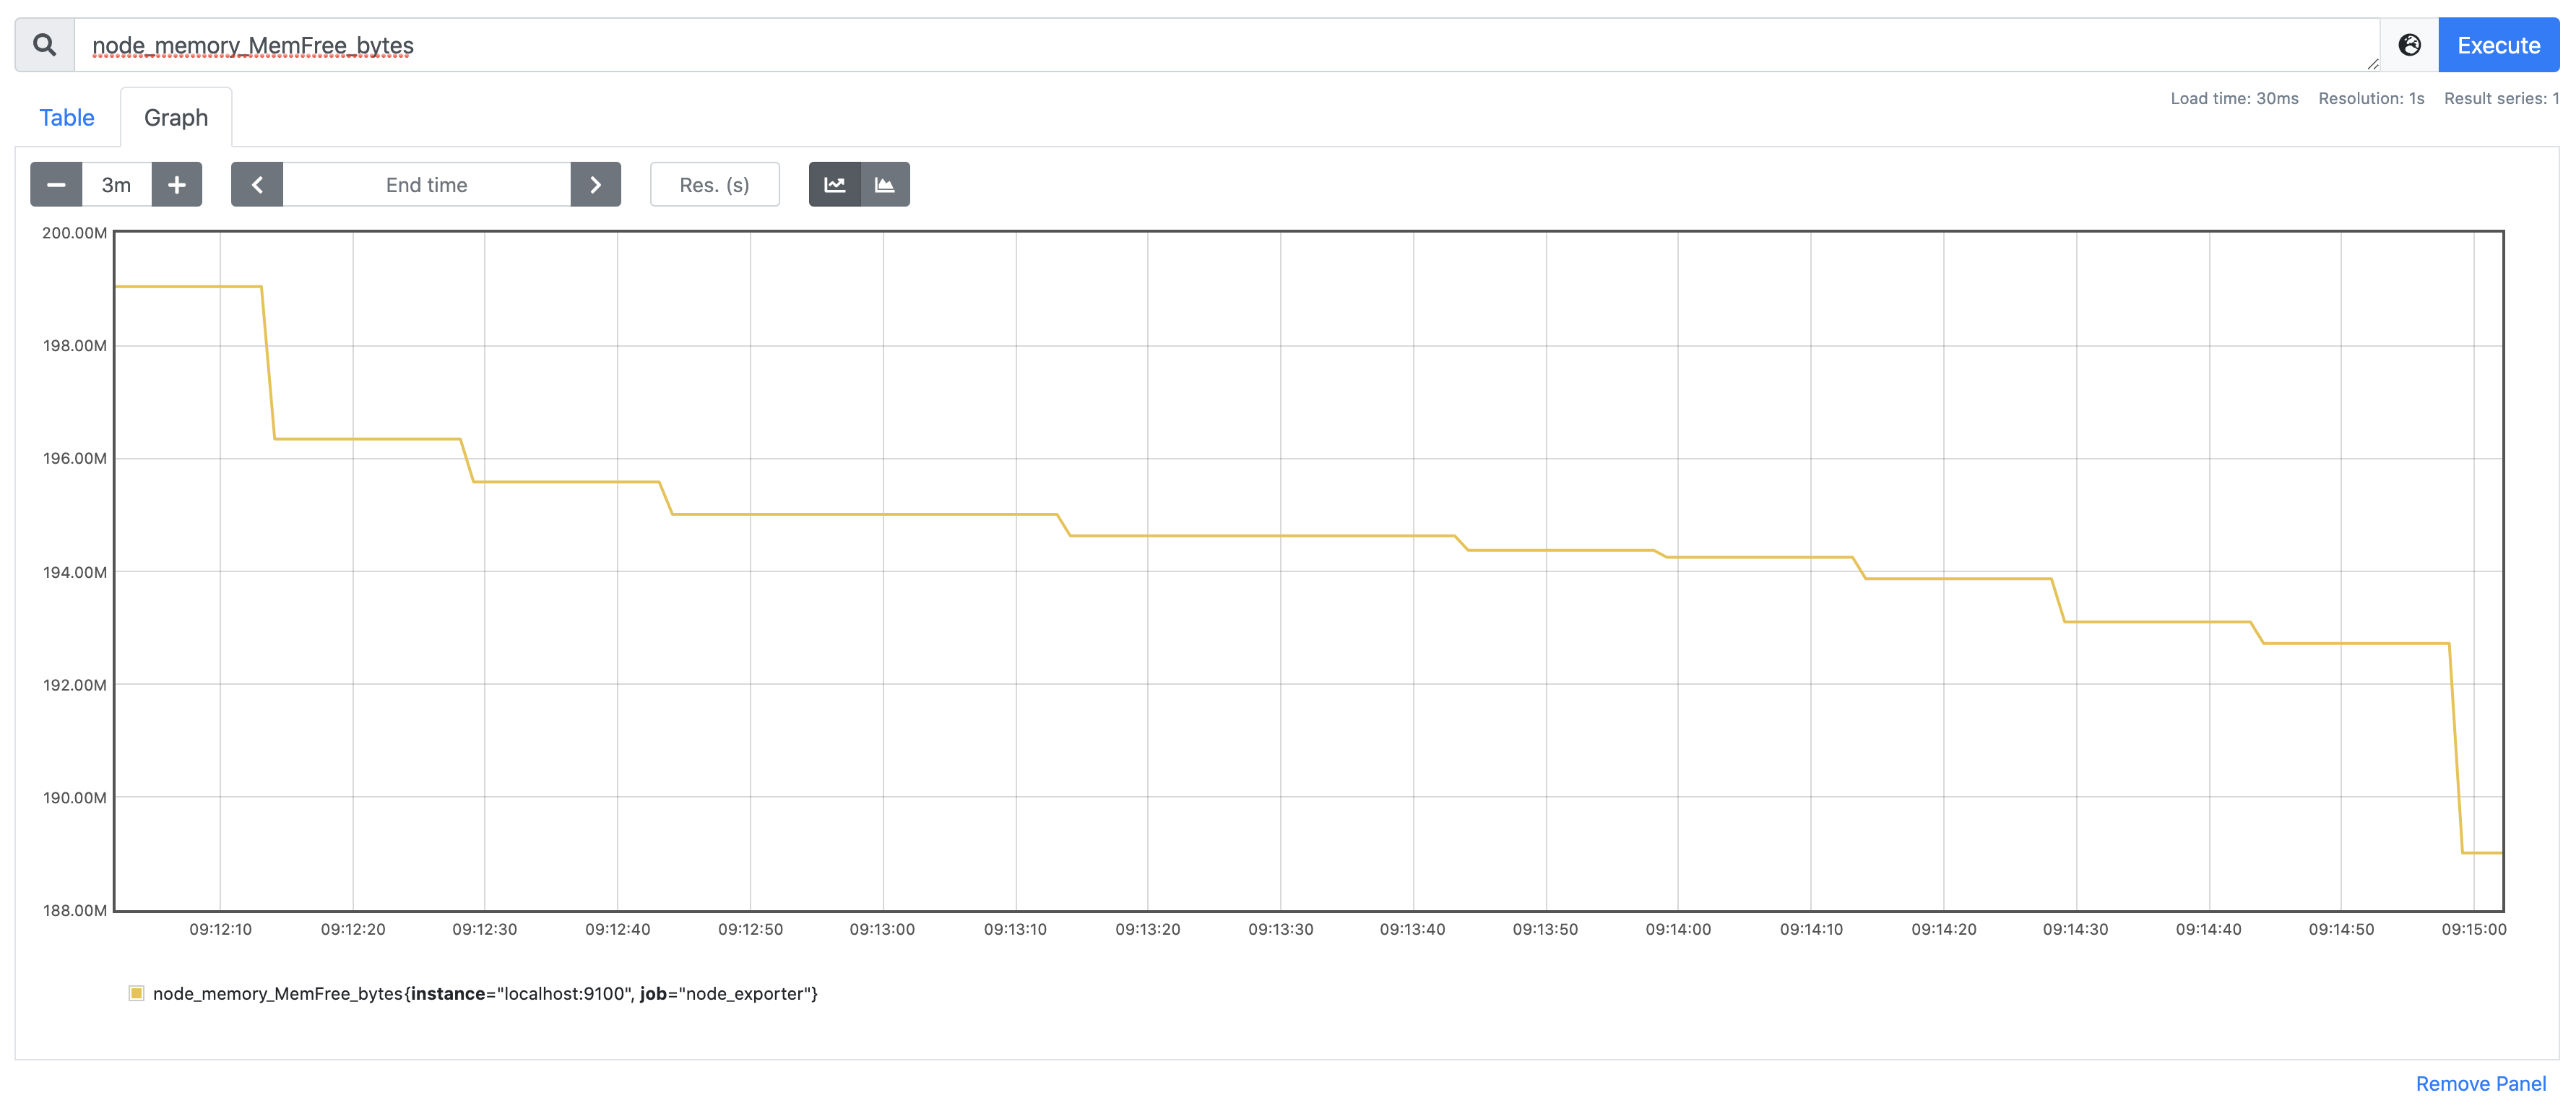Click the Remove Panel link

click(2480, 1084)
